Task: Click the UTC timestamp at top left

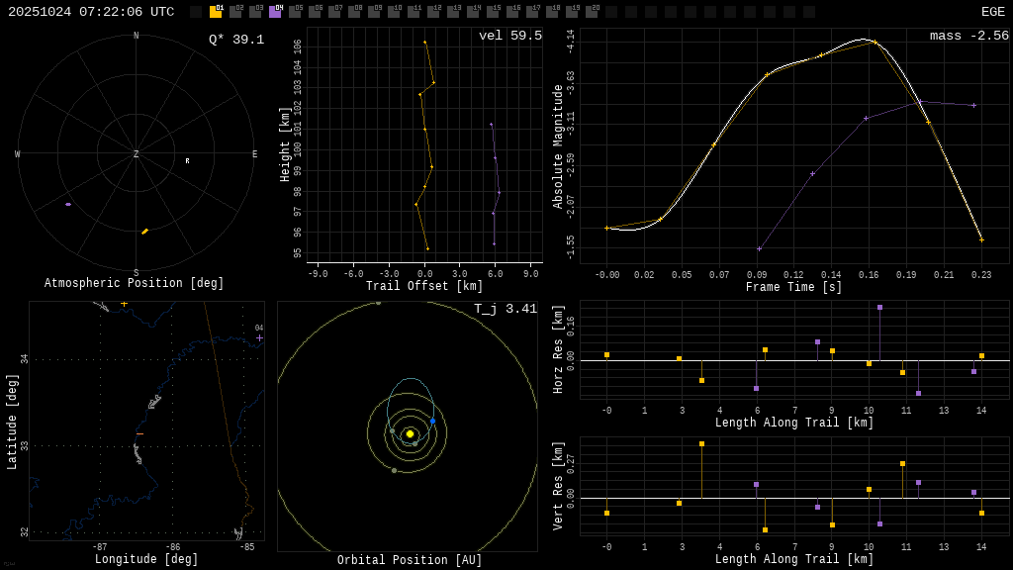Action: pyautogui.click(x=91, y=12)
